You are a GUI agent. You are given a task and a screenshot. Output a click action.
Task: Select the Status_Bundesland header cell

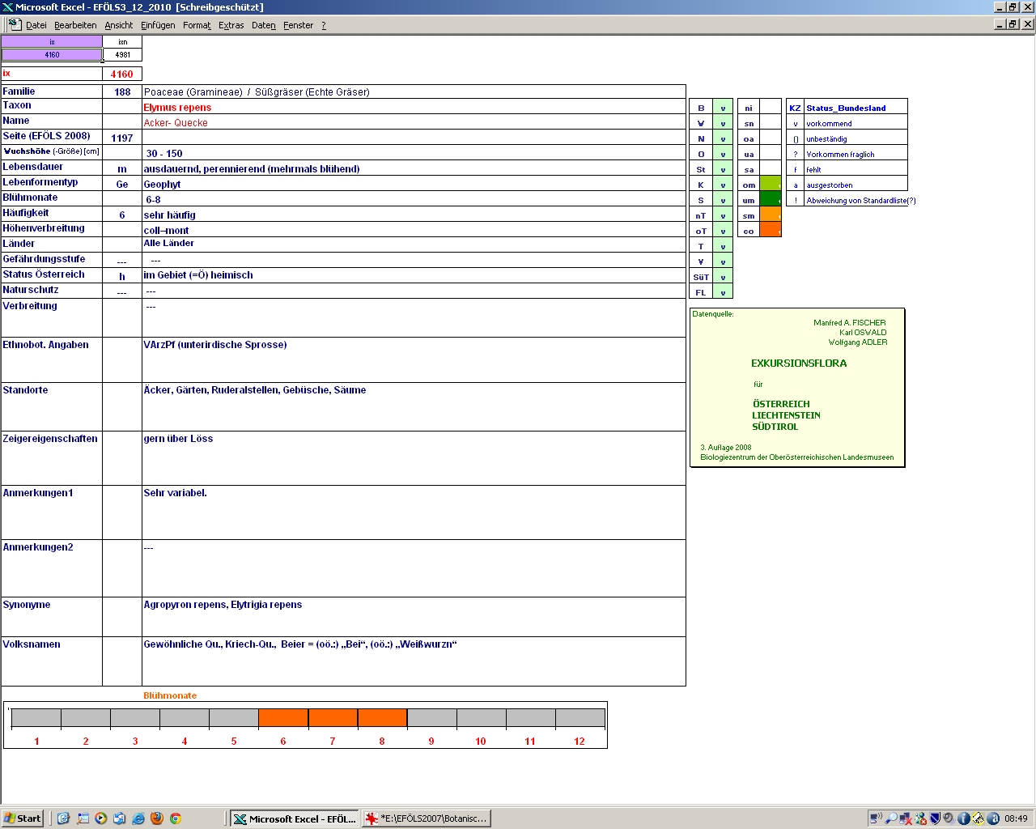coord(846,108)
